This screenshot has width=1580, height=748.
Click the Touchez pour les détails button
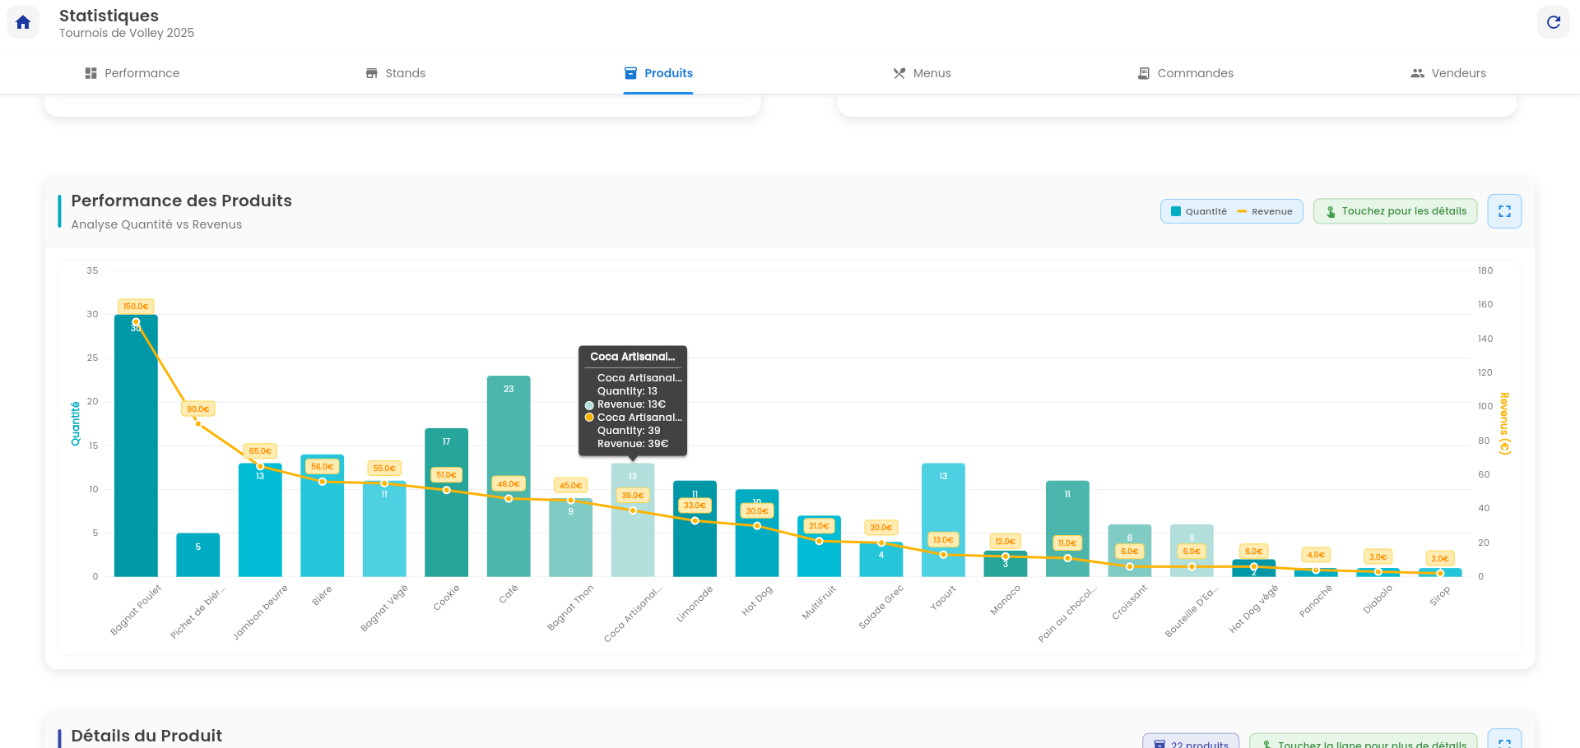coord(1395,211)
